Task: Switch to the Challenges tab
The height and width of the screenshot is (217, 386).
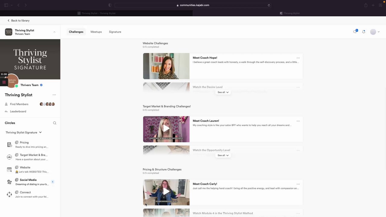Action: point(76,32)
